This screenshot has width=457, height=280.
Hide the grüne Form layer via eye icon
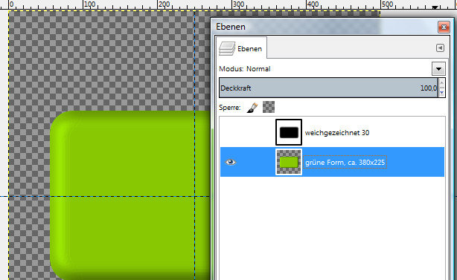pos(231,162)
